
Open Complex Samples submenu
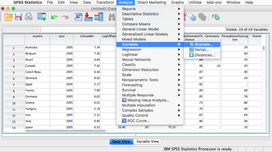tap(150, 110)
